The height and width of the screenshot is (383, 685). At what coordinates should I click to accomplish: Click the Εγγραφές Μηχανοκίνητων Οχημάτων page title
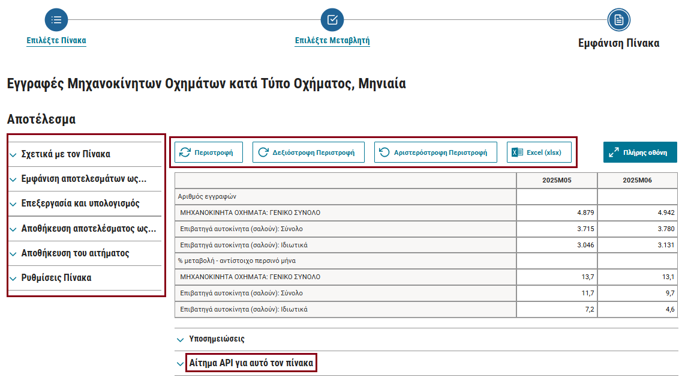206,83
